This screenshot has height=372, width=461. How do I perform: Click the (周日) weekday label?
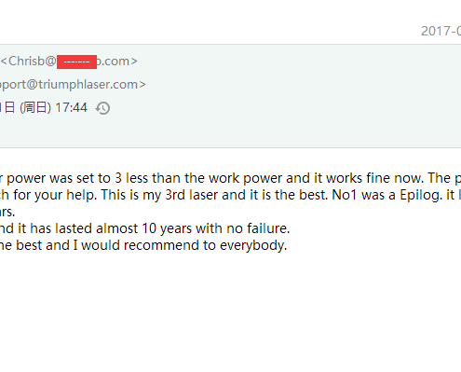pos(35,108)
